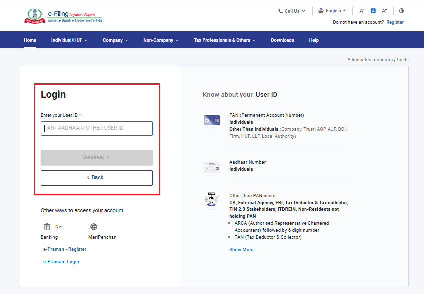Click 'Know about your User ID' heading
Image resolution: width=424 pixels, height=294 pixels.
click(x=240, y=95)
